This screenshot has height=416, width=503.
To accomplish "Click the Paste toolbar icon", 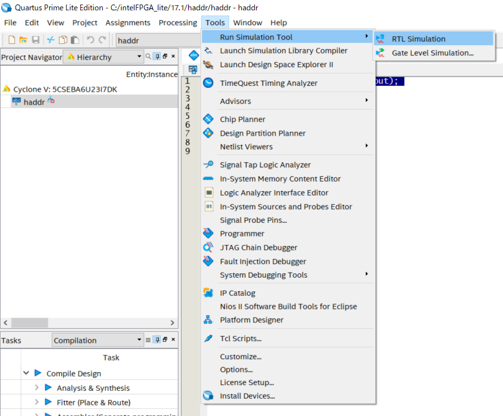I will [x=75, y=40].
